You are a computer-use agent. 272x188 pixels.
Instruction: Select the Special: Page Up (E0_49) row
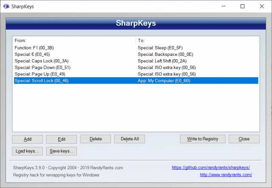[x=136, y=74]
